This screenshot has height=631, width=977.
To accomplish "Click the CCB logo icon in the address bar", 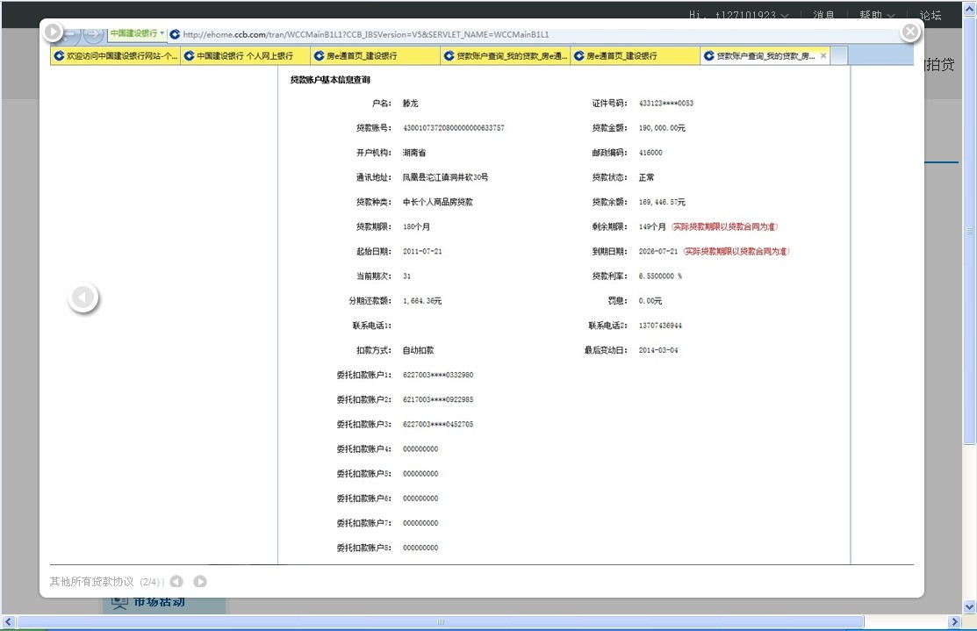I will pyautogui.click(x=175, y=34).
